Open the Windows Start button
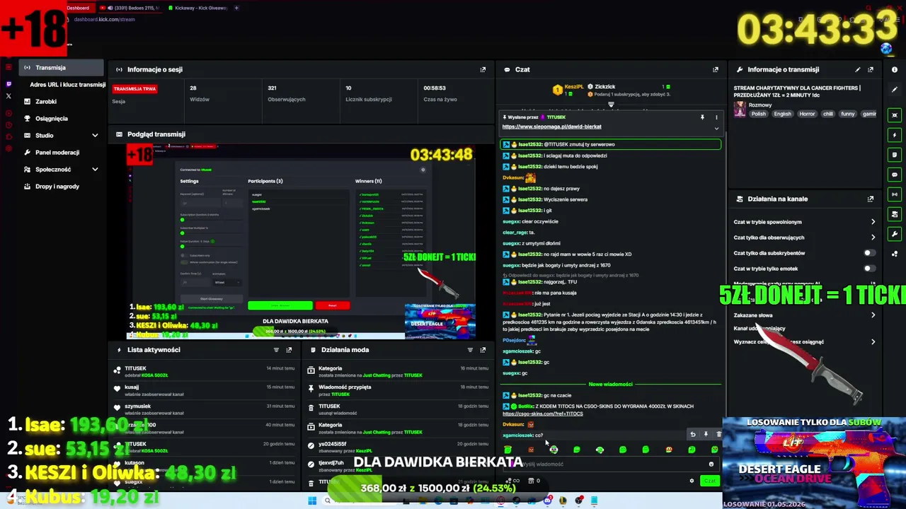 (x=312, y=501)
